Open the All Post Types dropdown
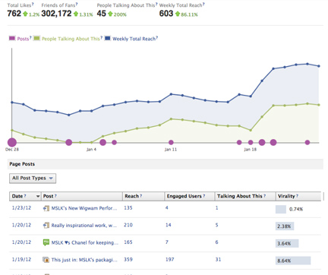This screenshot has height=275, width=328. 33,178
